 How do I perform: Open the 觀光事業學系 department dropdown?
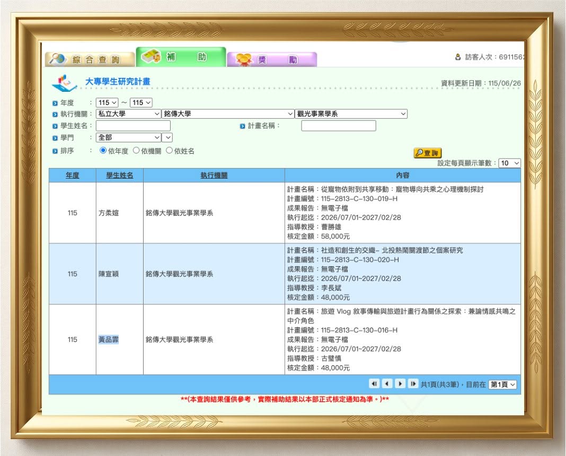coord(351,113)
